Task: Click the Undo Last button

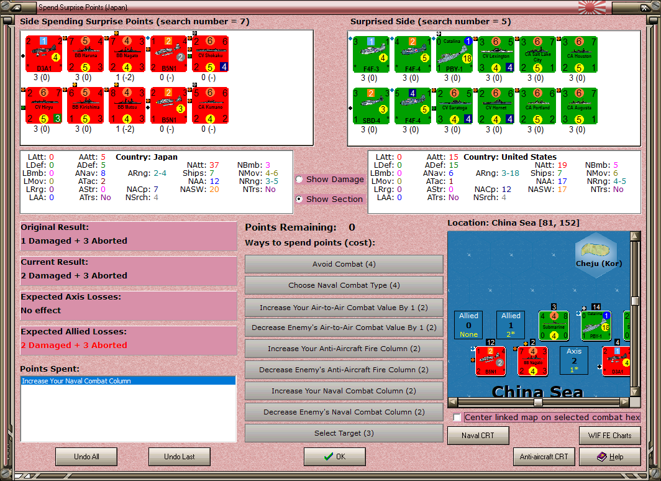Action: 180,457
